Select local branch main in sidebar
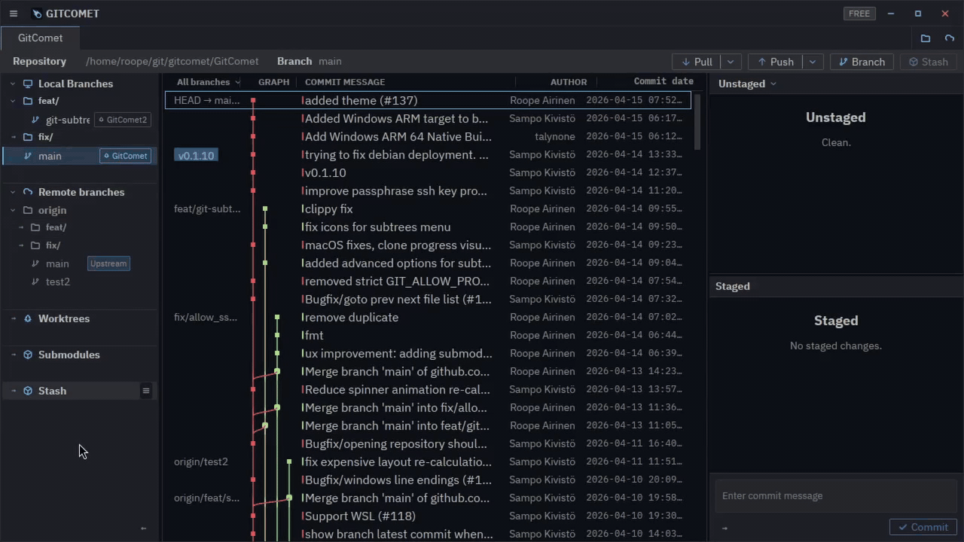The height and width of the screenshot is (542, 964). [80, 156]
